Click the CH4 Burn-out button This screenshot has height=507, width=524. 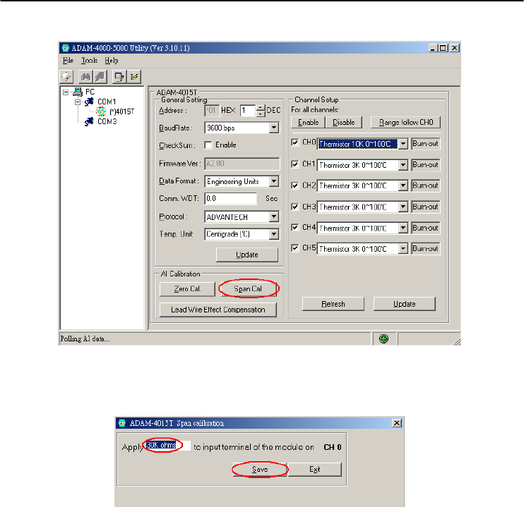coord(425,228)
